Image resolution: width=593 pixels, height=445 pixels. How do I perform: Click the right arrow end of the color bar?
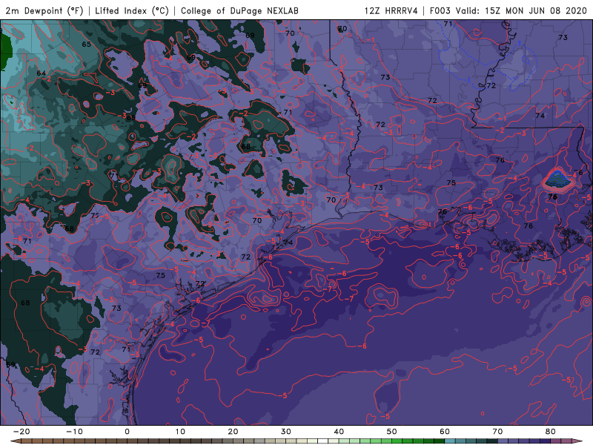tap(578, 441)
